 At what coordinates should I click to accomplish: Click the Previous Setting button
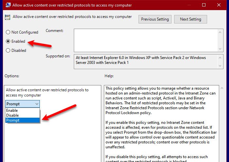point(155,19)
